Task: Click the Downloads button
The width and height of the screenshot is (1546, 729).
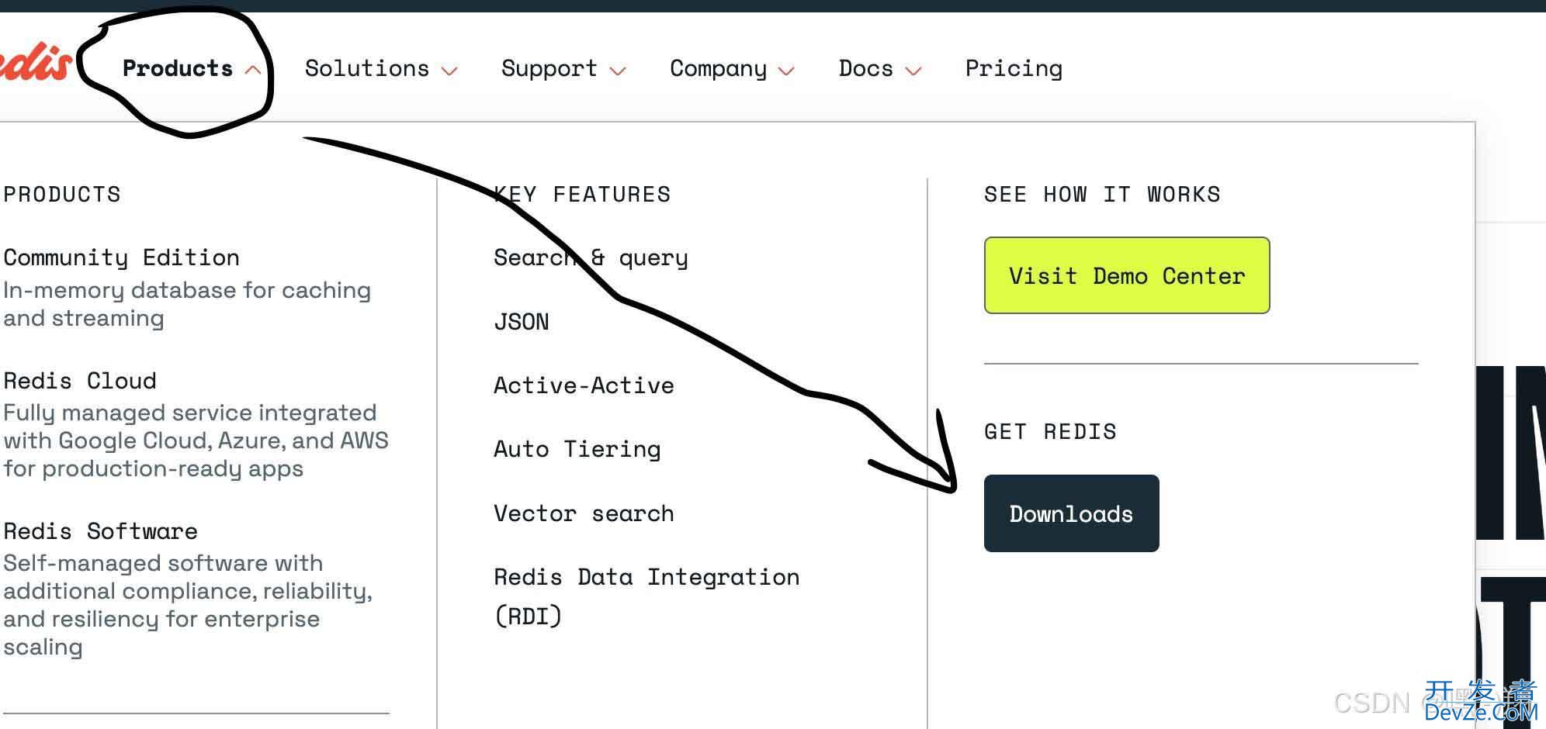Action: tap(1071, 513)
